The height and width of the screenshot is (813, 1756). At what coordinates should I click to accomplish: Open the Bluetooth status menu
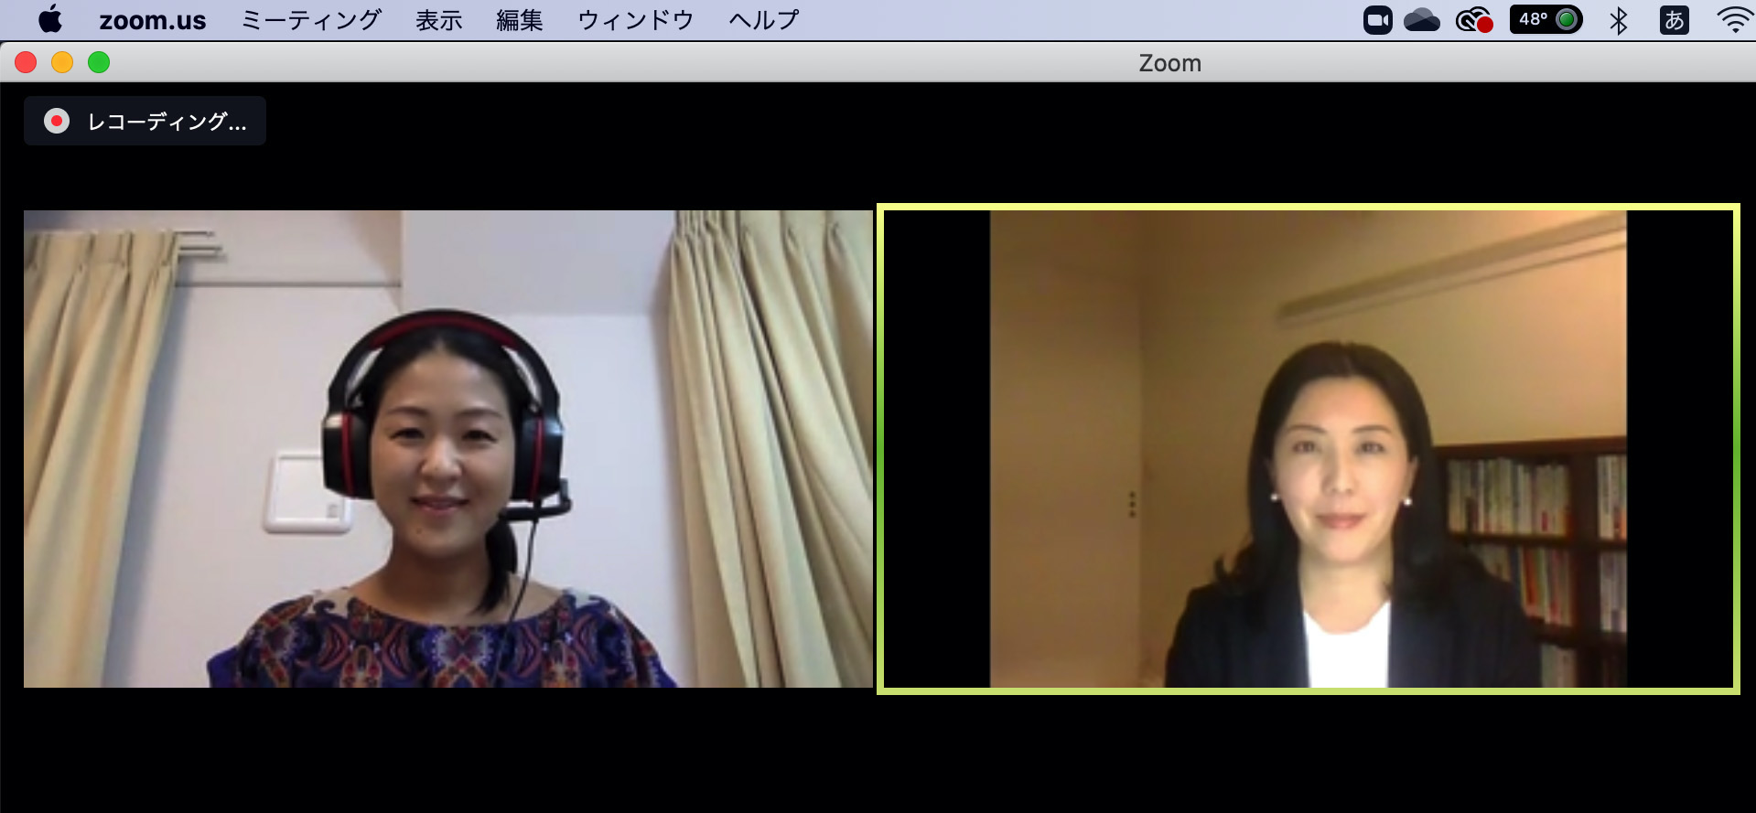coord(1618,20)
